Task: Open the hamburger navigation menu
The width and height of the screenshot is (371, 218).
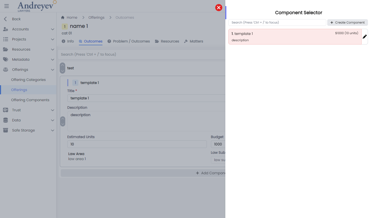Action: click(6, 6)
